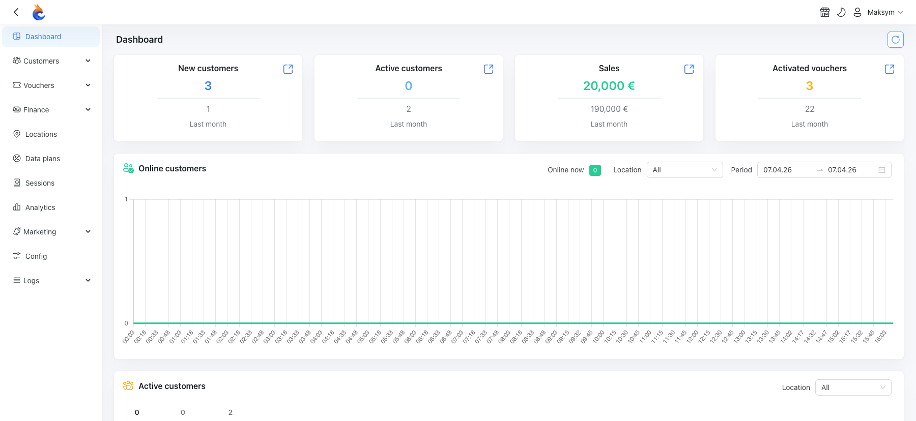
Task: Open Active customers card external link icon
Action: [x=489, y=69]
